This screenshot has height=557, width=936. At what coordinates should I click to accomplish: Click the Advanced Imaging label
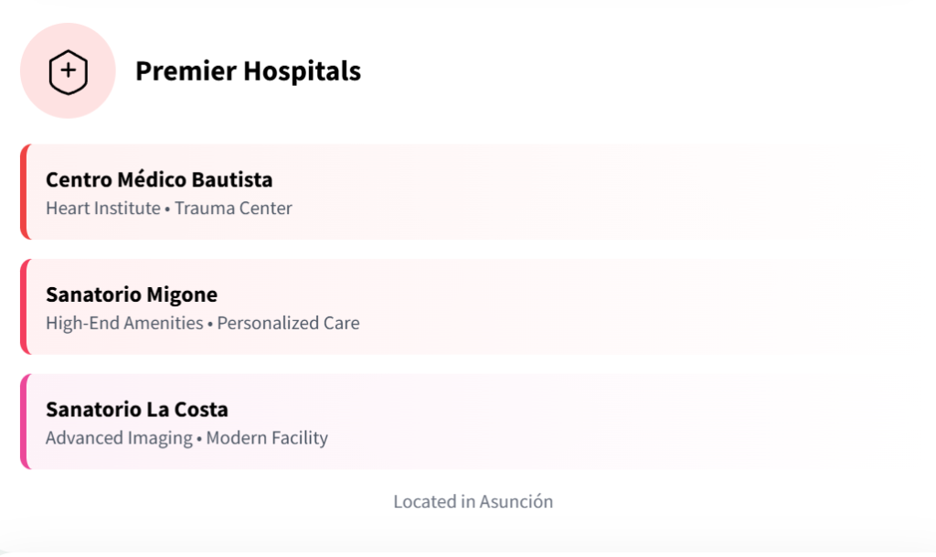coord(119,438)
